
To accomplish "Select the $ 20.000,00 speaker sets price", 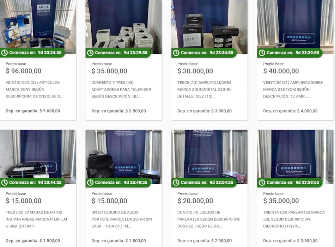I will point(195,201).
